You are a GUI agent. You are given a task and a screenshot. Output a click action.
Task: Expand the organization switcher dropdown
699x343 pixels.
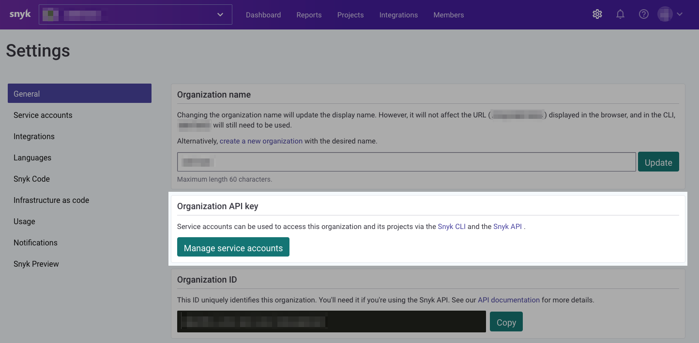pyautogui.click(x=136, y=14)
